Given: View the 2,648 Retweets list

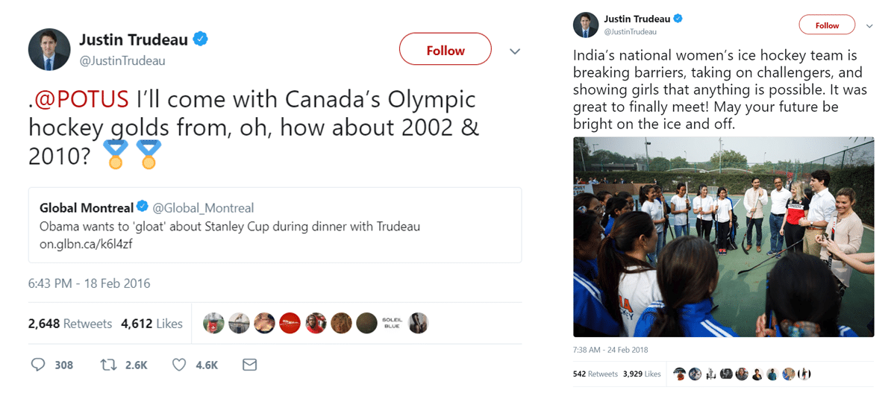Looking at the screenshot, I should pyautogui.click(x=70, y=324).
